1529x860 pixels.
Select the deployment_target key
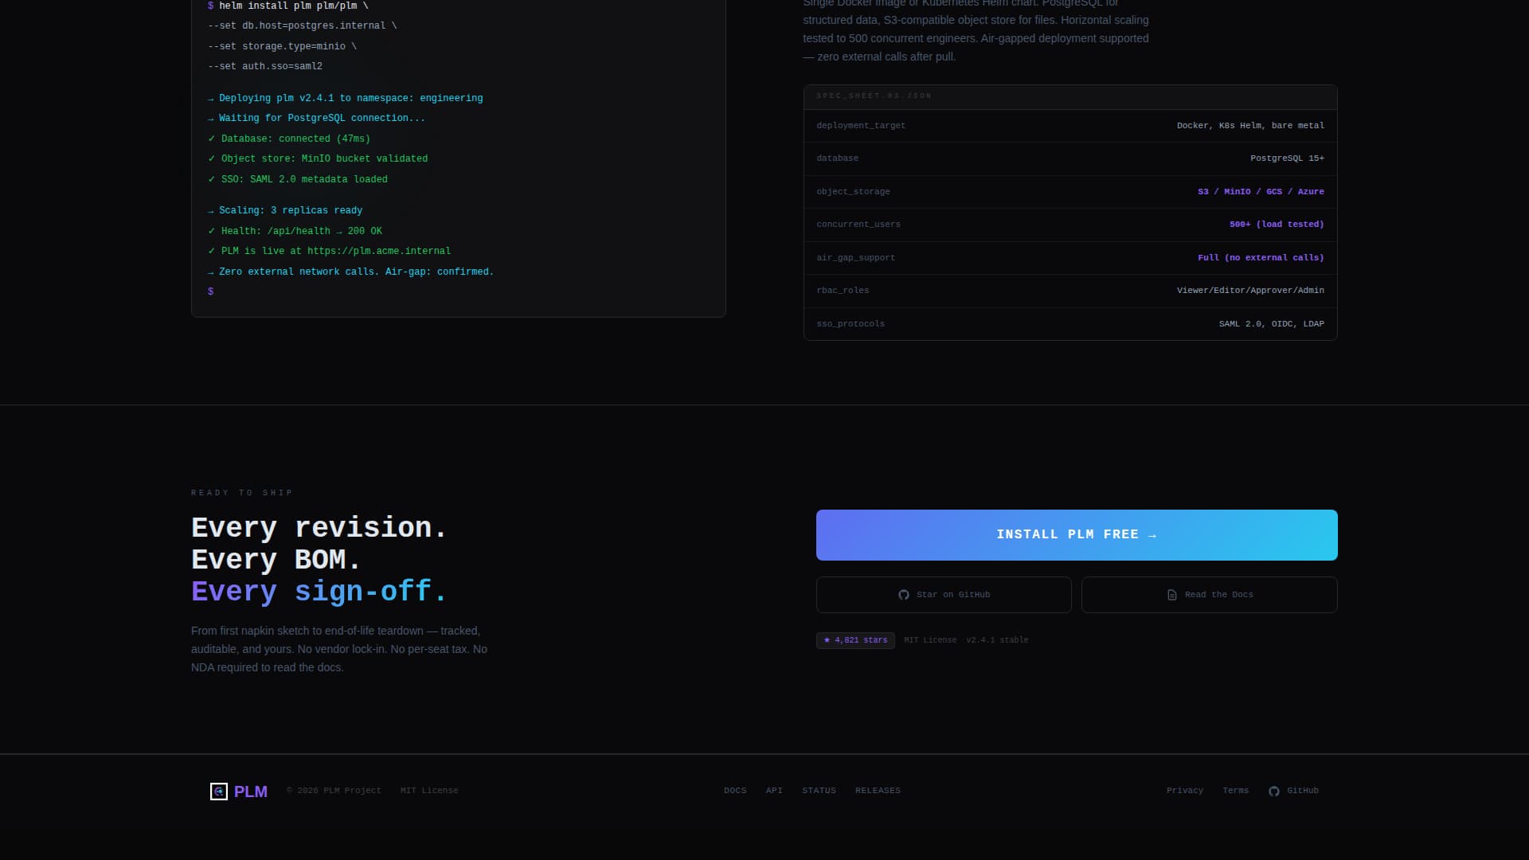click(861, 126)
